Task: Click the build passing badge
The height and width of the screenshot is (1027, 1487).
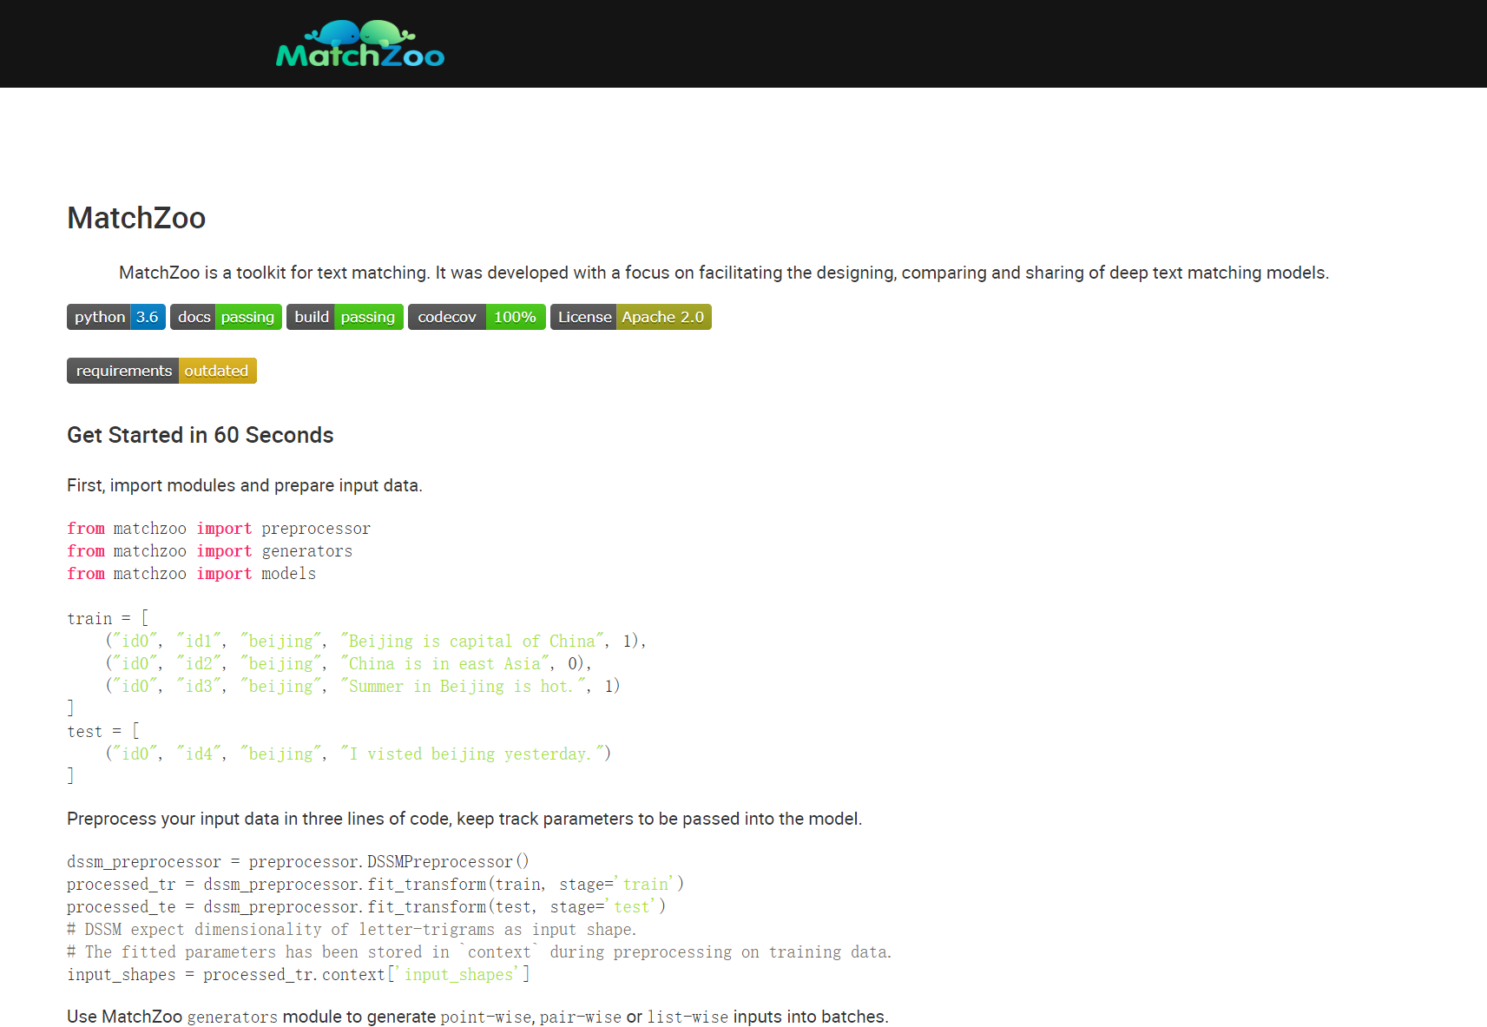Action: click(345, 317)
